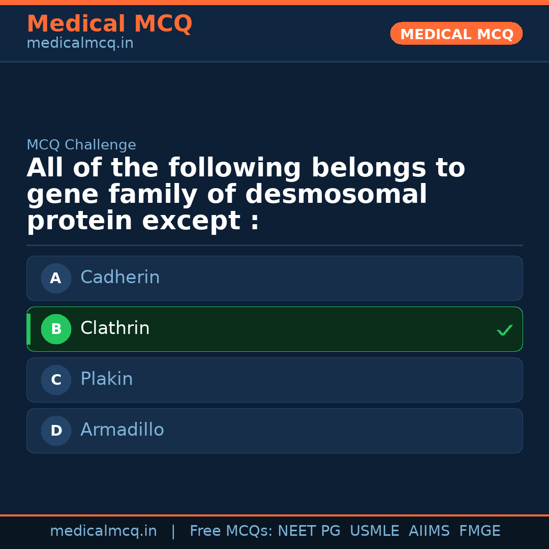549x549 pixels.
Task: Select answer option D Armadillo
Action: pyautogui.click(x=274, y=431)
